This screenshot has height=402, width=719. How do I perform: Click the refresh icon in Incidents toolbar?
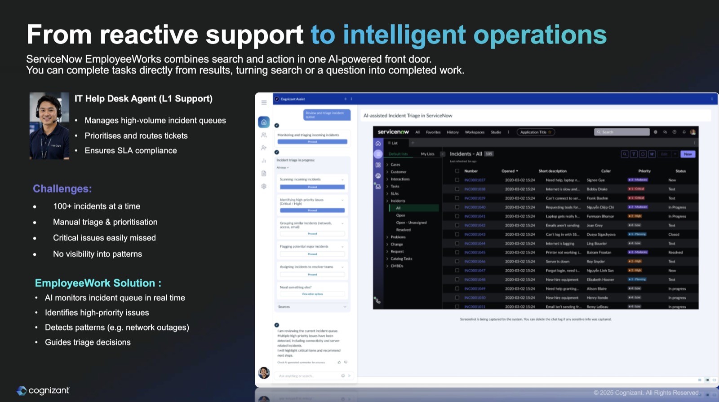pyautogui.click(x=643, y=154)
